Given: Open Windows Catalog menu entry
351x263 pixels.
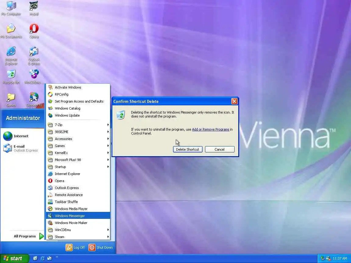Looking at the screenshot, I should [x=78, y=108].
